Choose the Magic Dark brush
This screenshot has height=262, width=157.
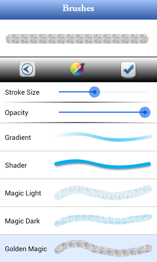point(78,221)
